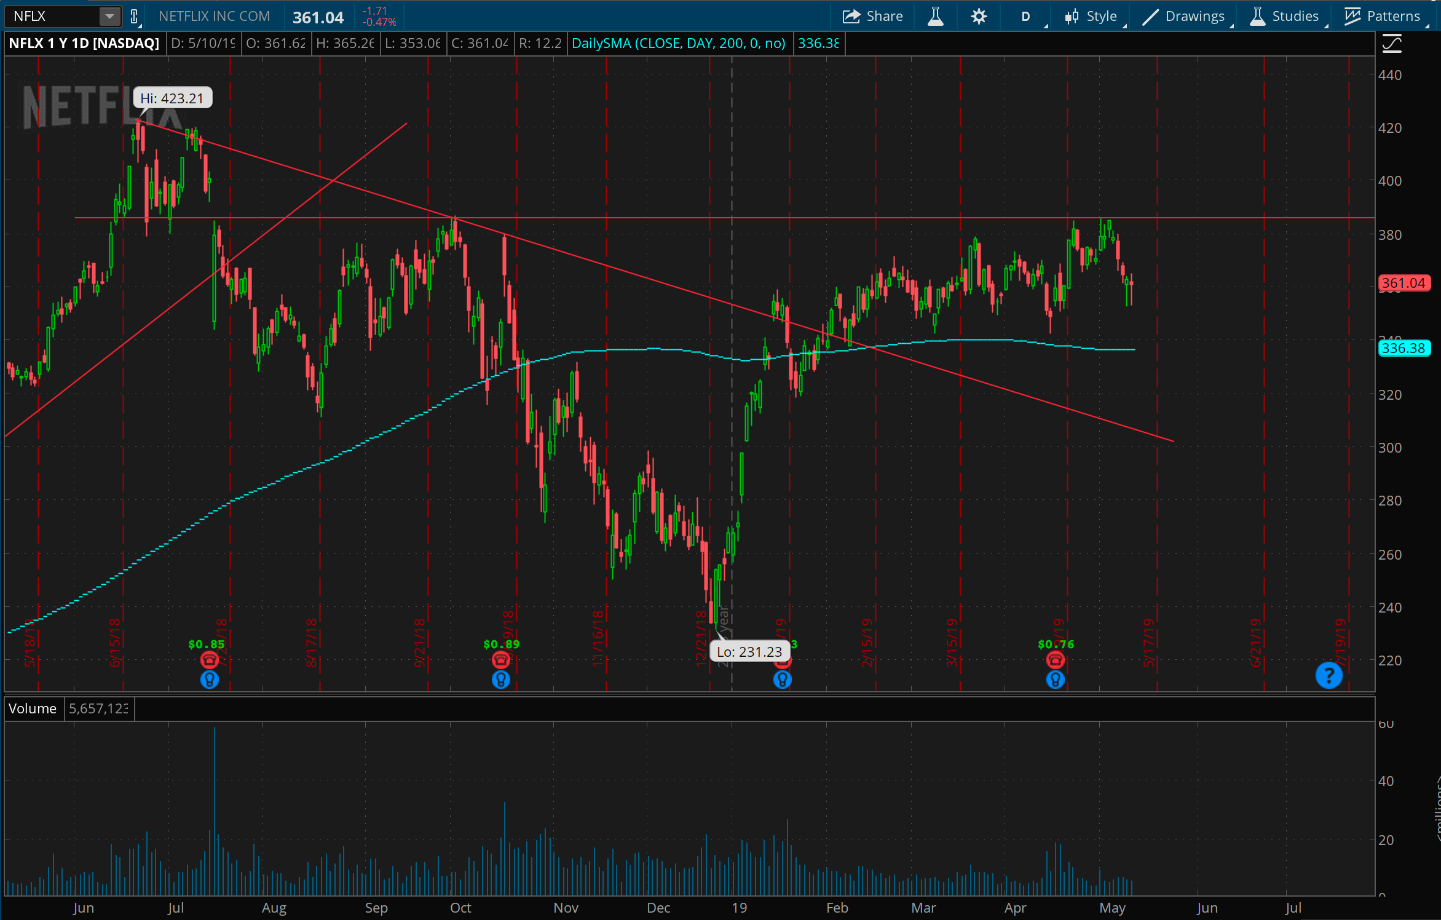Open the flask (Edit studies) icon in toolbar
Viewport: 1441px width, 920px height.
pos(935,16)
